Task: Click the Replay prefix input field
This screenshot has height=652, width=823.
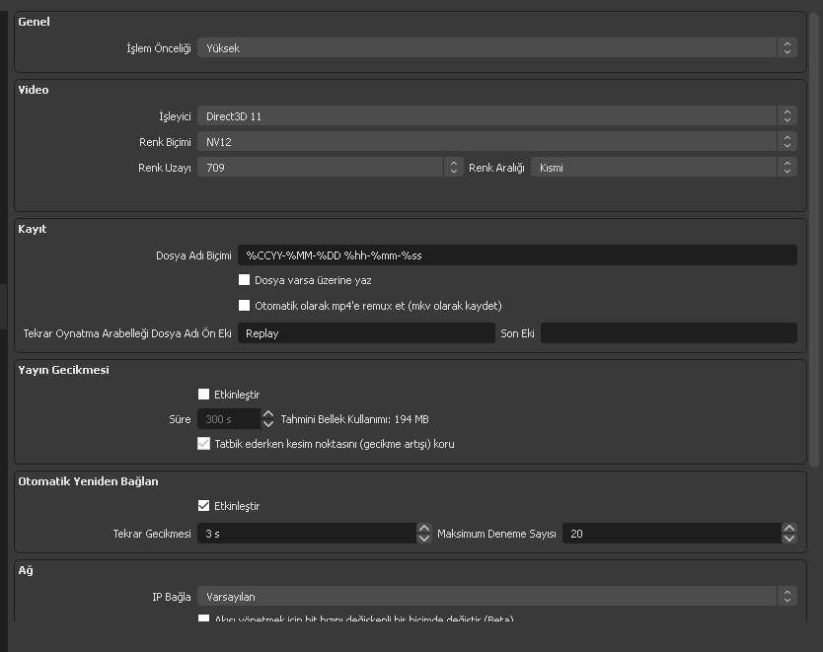Action: 365,333
